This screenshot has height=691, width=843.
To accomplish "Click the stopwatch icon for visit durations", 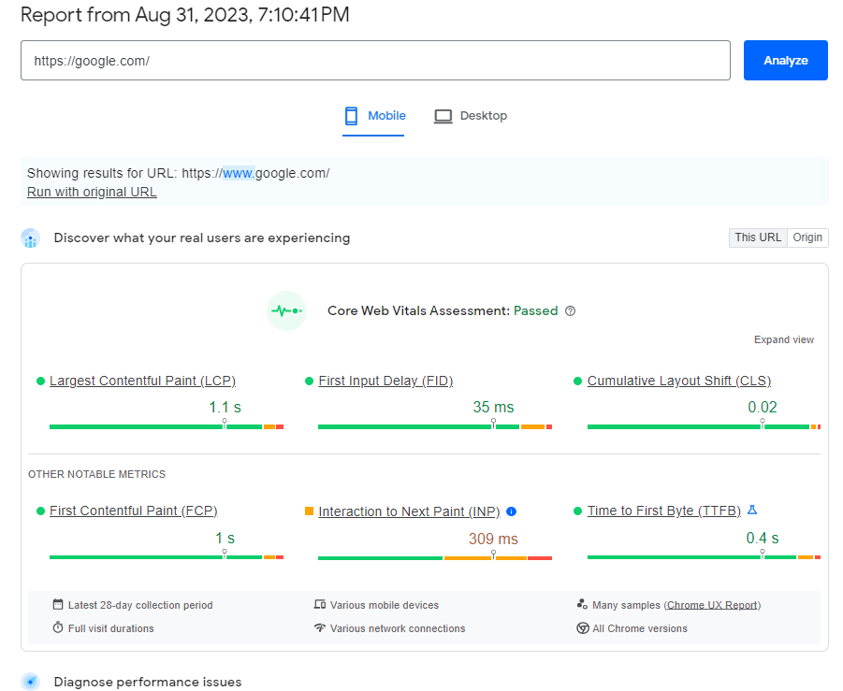I will point(58,627).
